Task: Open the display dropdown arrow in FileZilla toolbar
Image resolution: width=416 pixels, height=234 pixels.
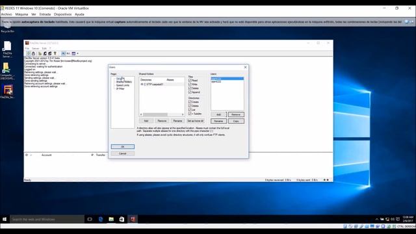Action: (x=77, y=53)
